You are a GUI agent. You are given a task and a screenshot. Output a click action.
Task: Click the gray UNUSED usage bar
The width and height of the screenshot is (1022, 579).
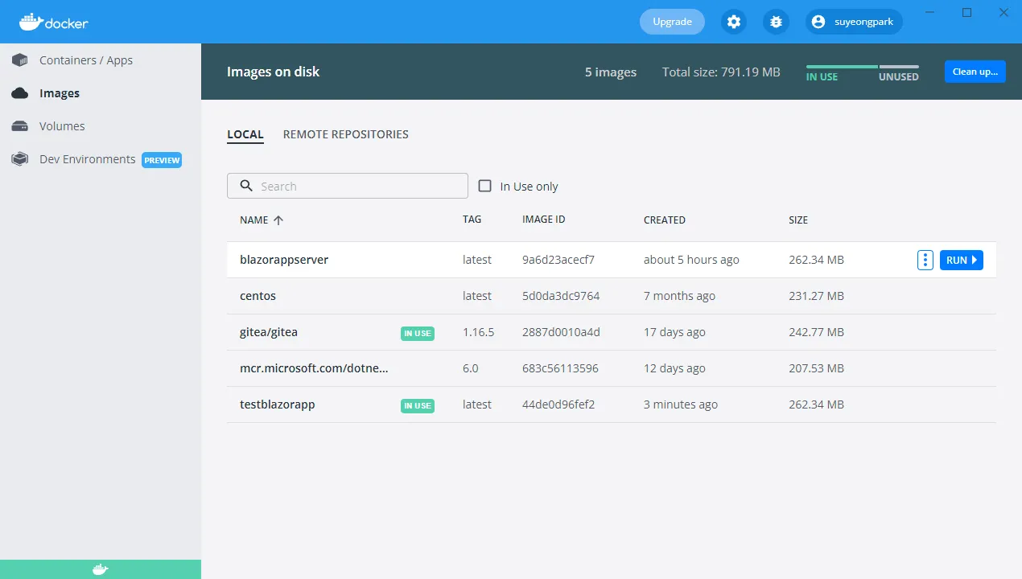pyautogui.click(x=899, y=67)
